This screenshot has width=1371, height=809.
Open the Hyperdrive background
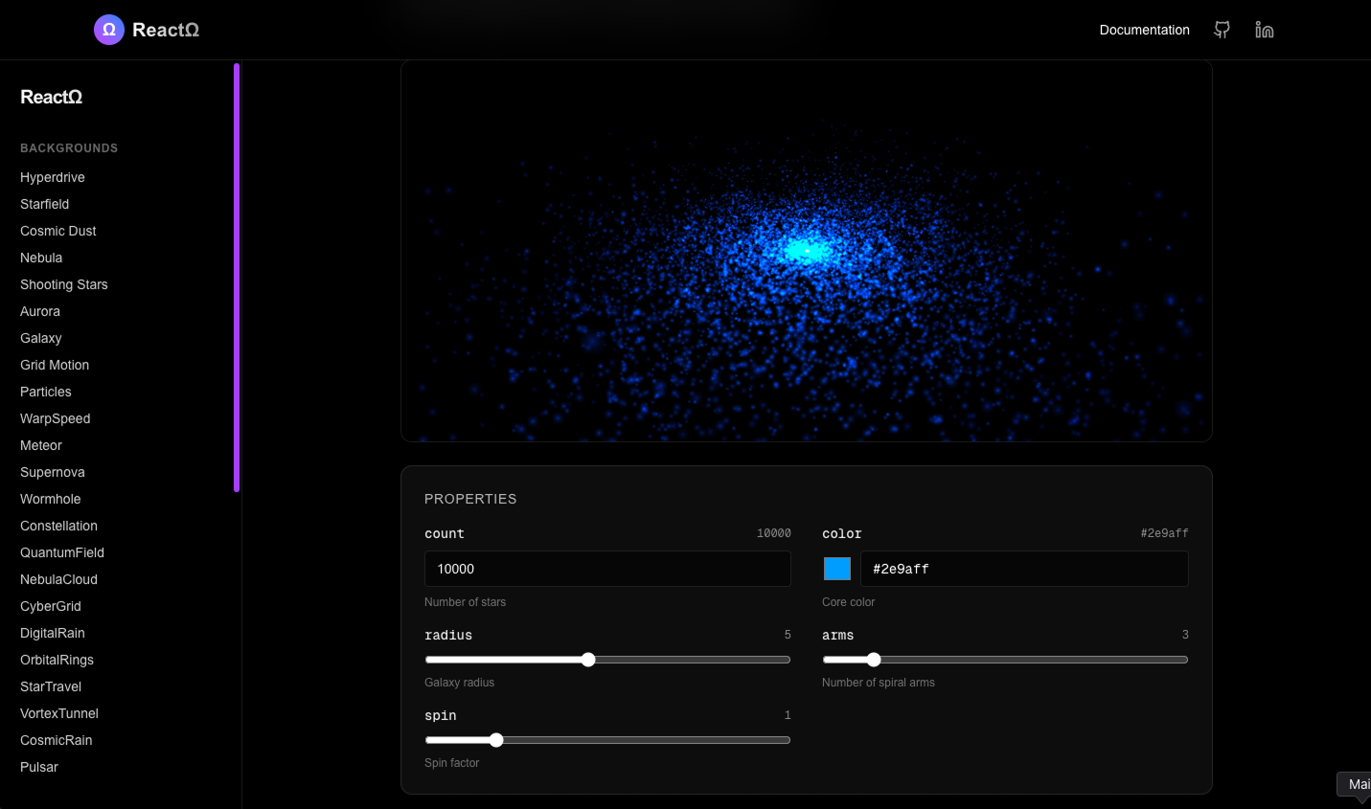tap(52, 177)
